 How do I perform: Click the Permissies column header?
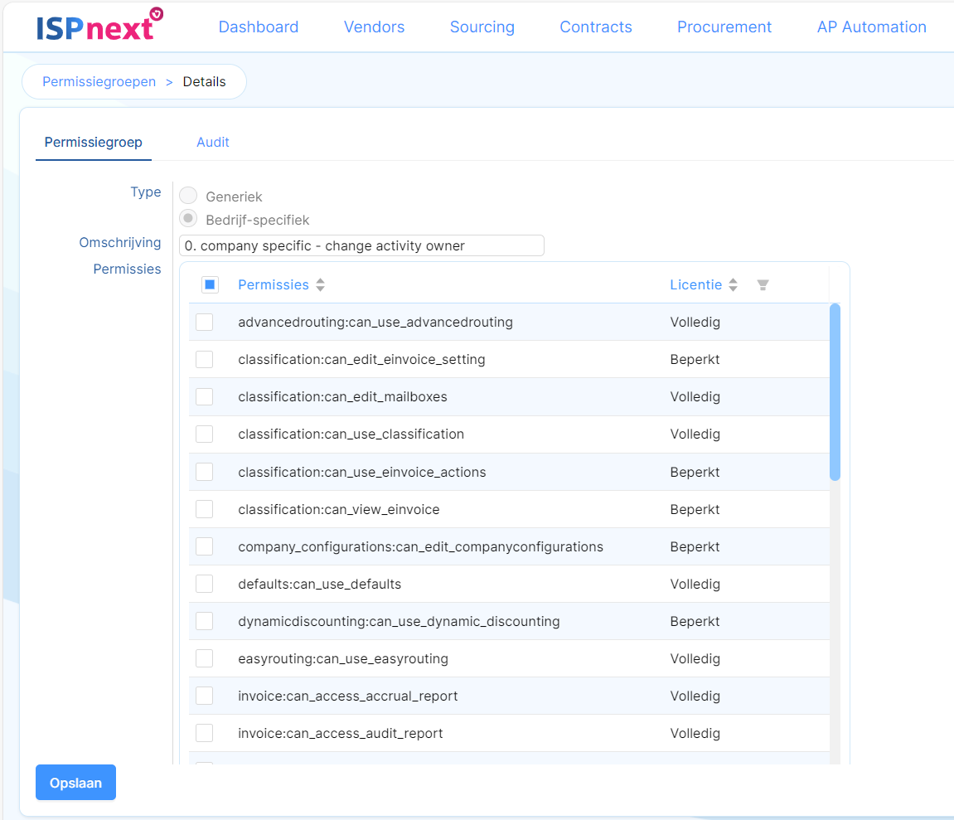coord(274,285)
